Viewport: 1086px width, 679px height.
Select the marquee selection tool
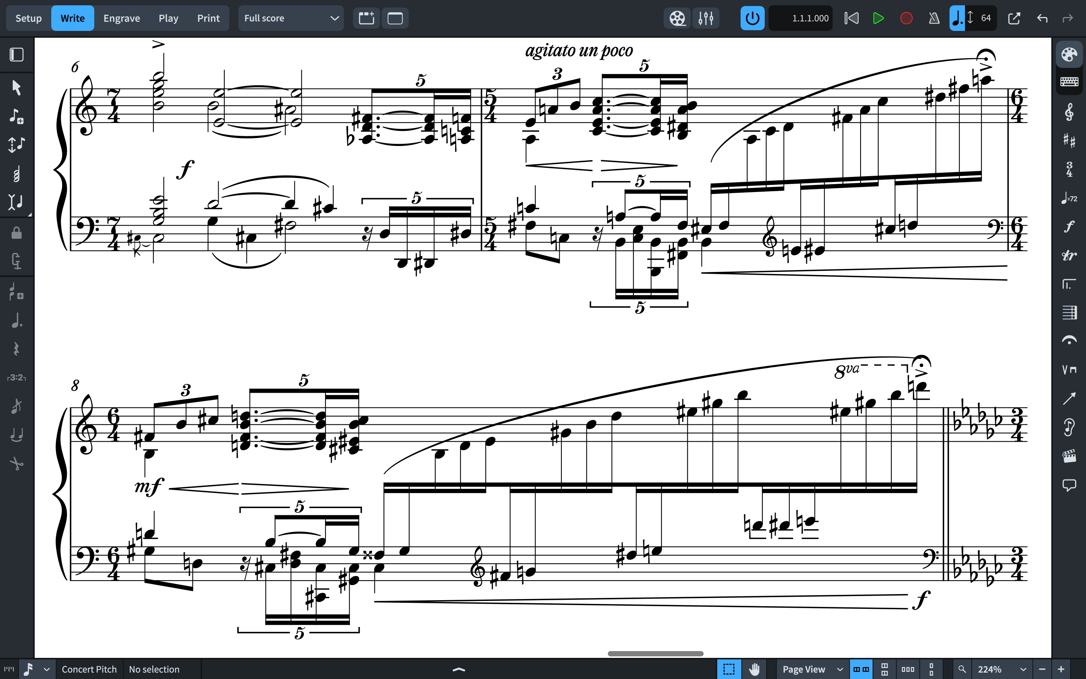[x=729, y=669]
